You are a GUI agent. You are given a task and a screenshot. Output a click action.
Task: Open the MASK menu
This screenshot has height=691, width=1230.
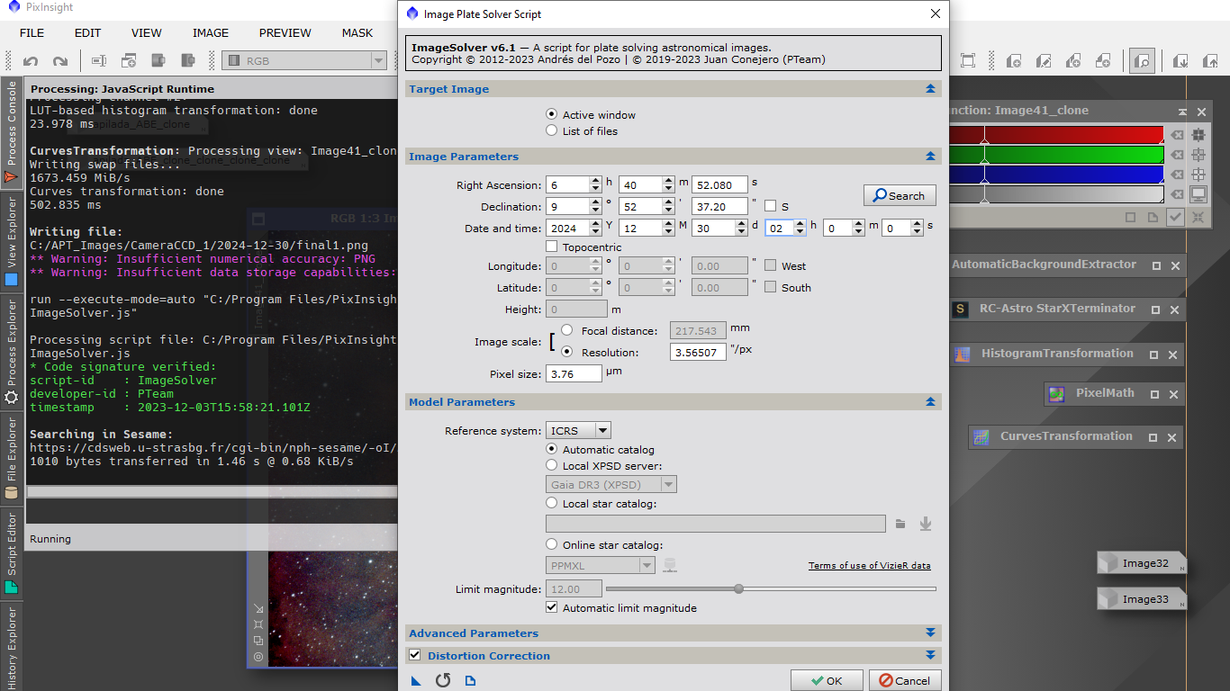pos(357,32)
